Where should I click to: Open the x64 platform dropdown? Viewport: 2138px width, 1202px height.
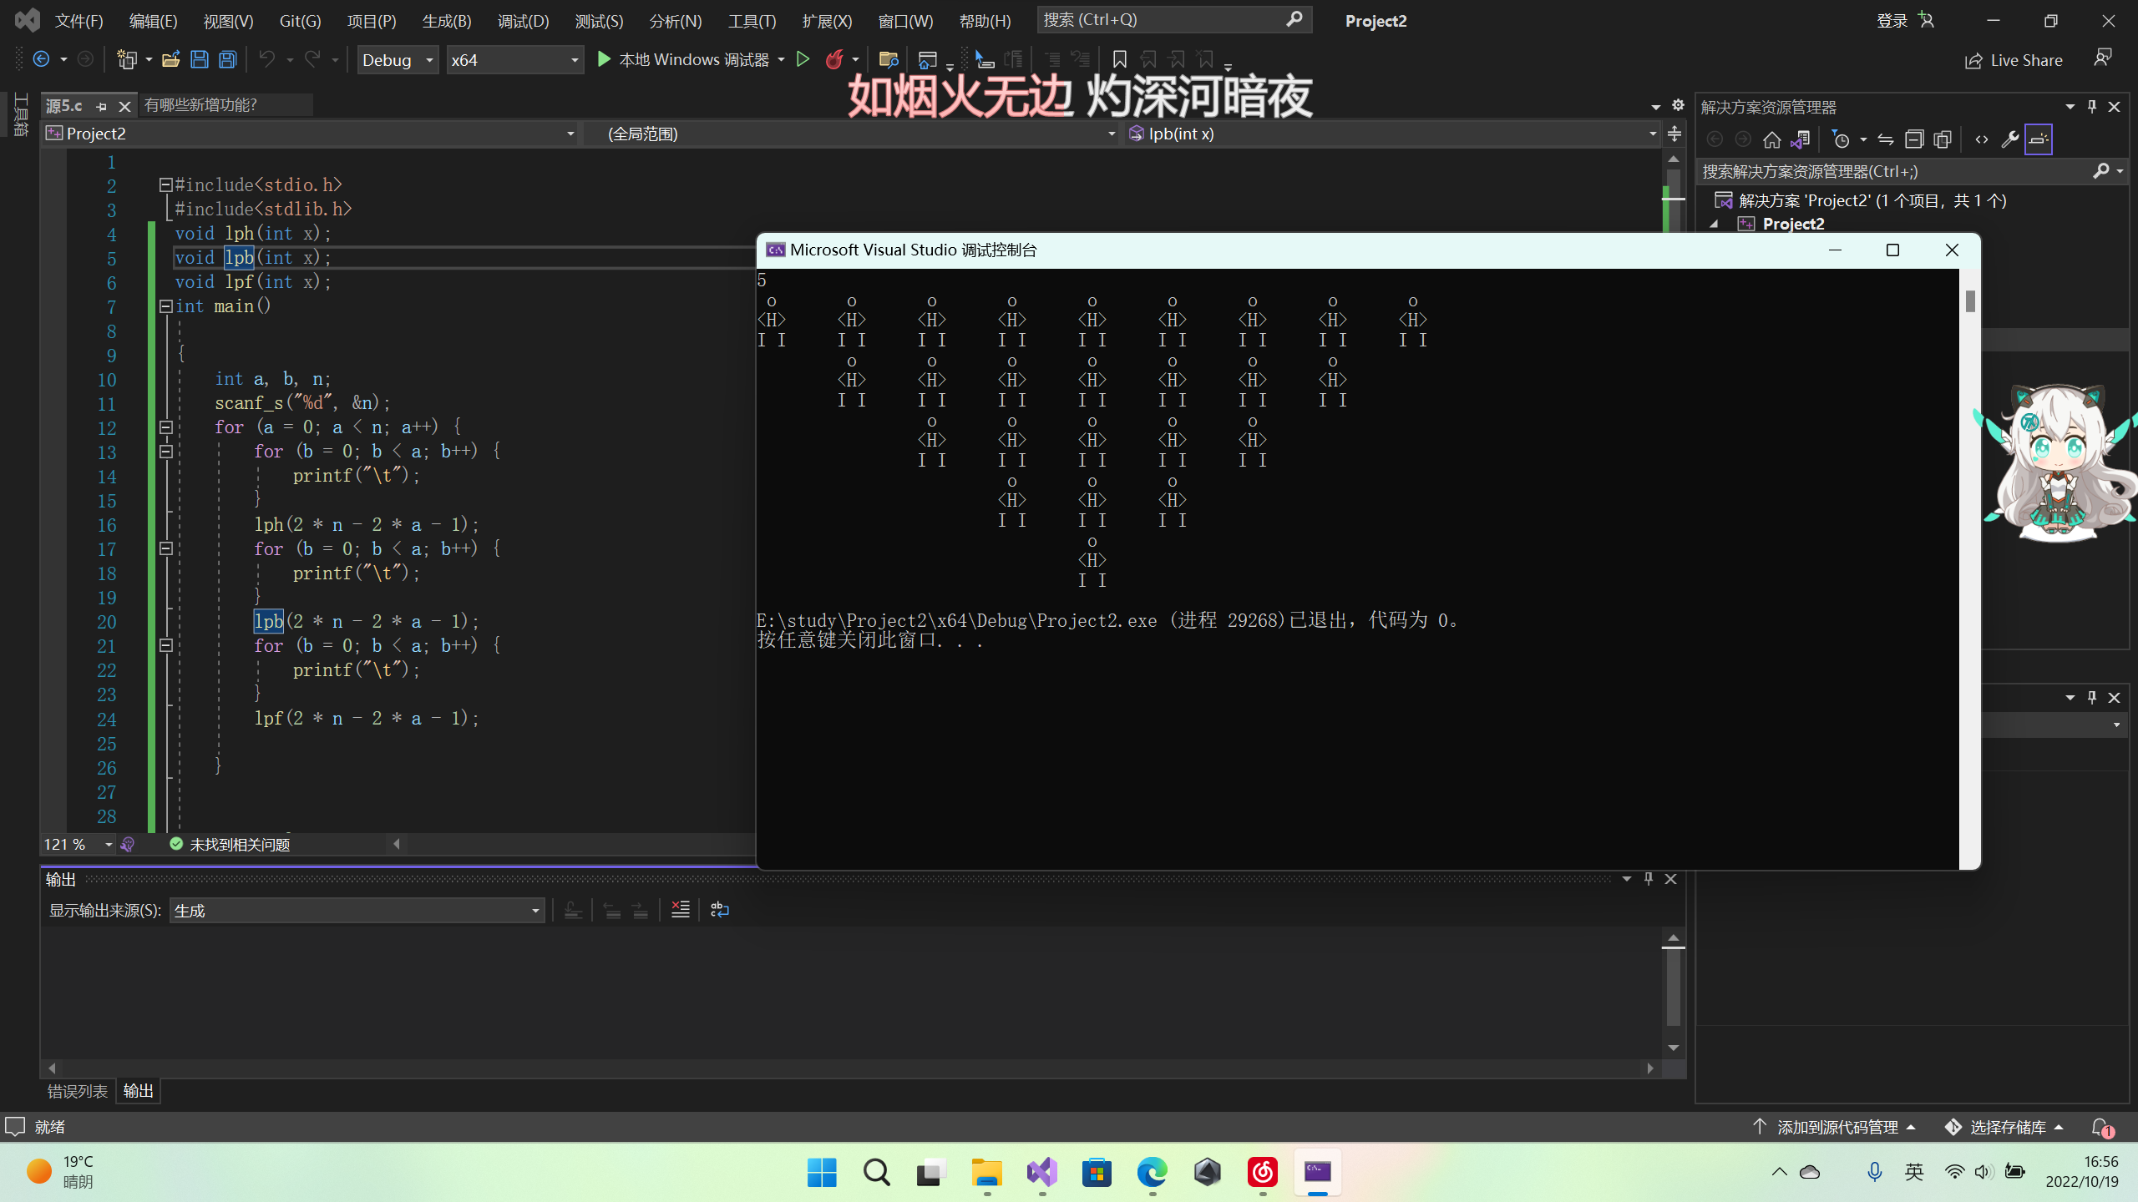coord(514,60)
